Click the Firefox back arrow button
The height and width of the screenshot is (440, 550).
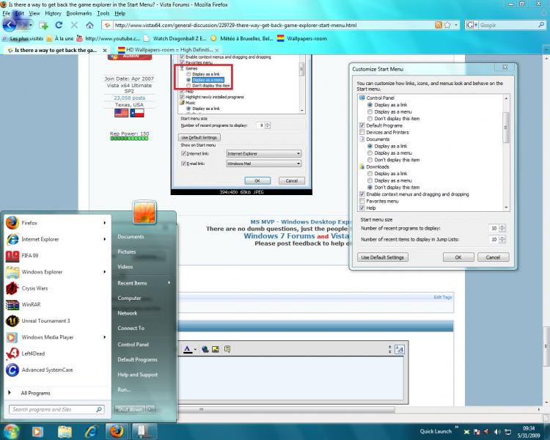point(10,25)
